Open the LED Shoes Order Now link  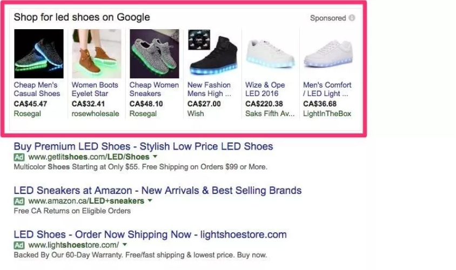point(150,235)
